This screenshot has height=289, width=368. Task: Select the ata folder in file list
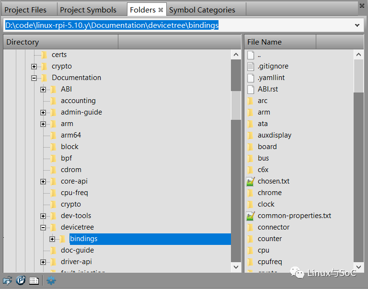click(x=263, y=124)
